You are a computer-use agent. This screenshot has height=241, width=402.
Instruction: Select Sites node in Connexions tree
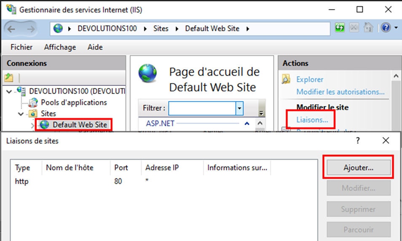(48, 114)
